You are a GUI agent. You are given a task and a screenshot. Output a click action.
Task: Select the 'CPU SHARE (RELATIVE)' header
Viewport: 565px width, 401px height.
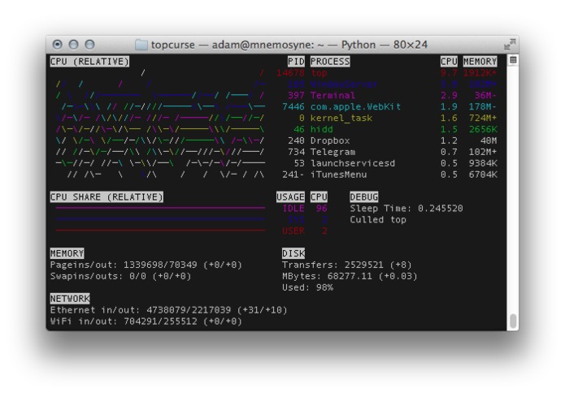coord(106,197)
